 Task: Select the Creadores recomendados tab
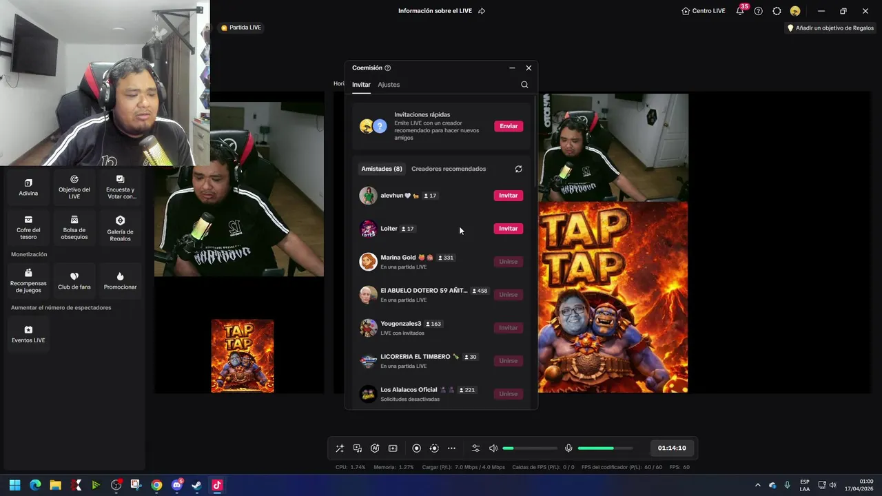(449, 169)
